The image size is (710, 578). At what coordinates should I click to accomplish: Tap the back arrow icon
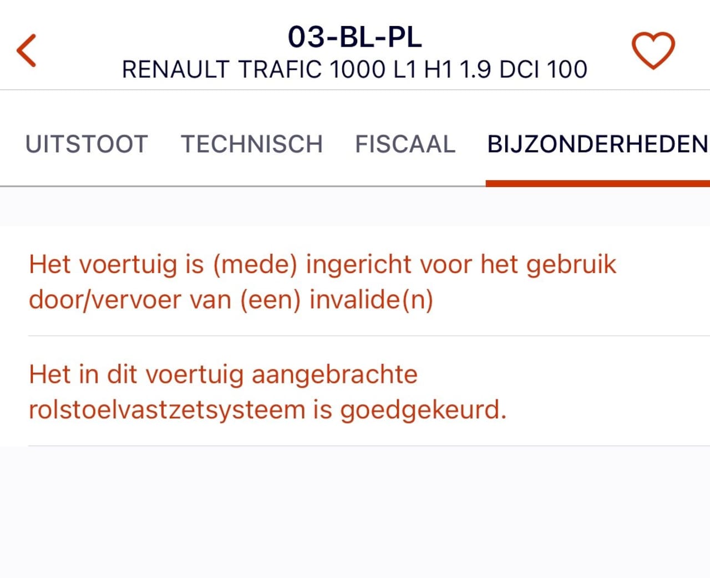click(27, 50)
